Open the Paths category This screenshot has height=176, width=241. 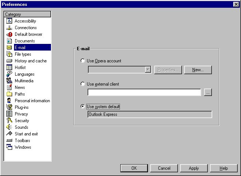pos(20,94)
